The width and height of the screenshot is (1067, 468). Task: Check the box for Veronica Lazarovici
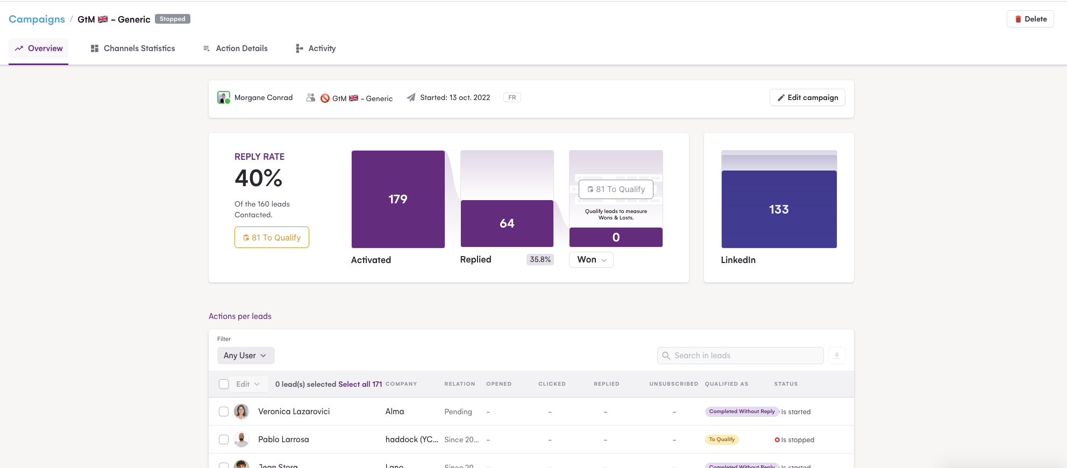coord(224,412)
